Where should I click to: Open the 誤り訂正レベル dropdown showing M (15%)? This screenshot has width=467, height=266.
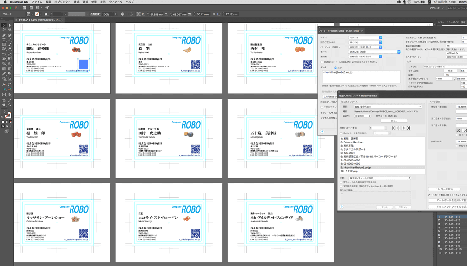365,42
